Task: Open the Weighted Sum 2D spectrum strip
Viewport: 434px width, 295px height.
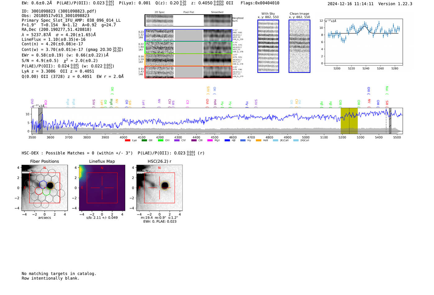Action: 188,20
